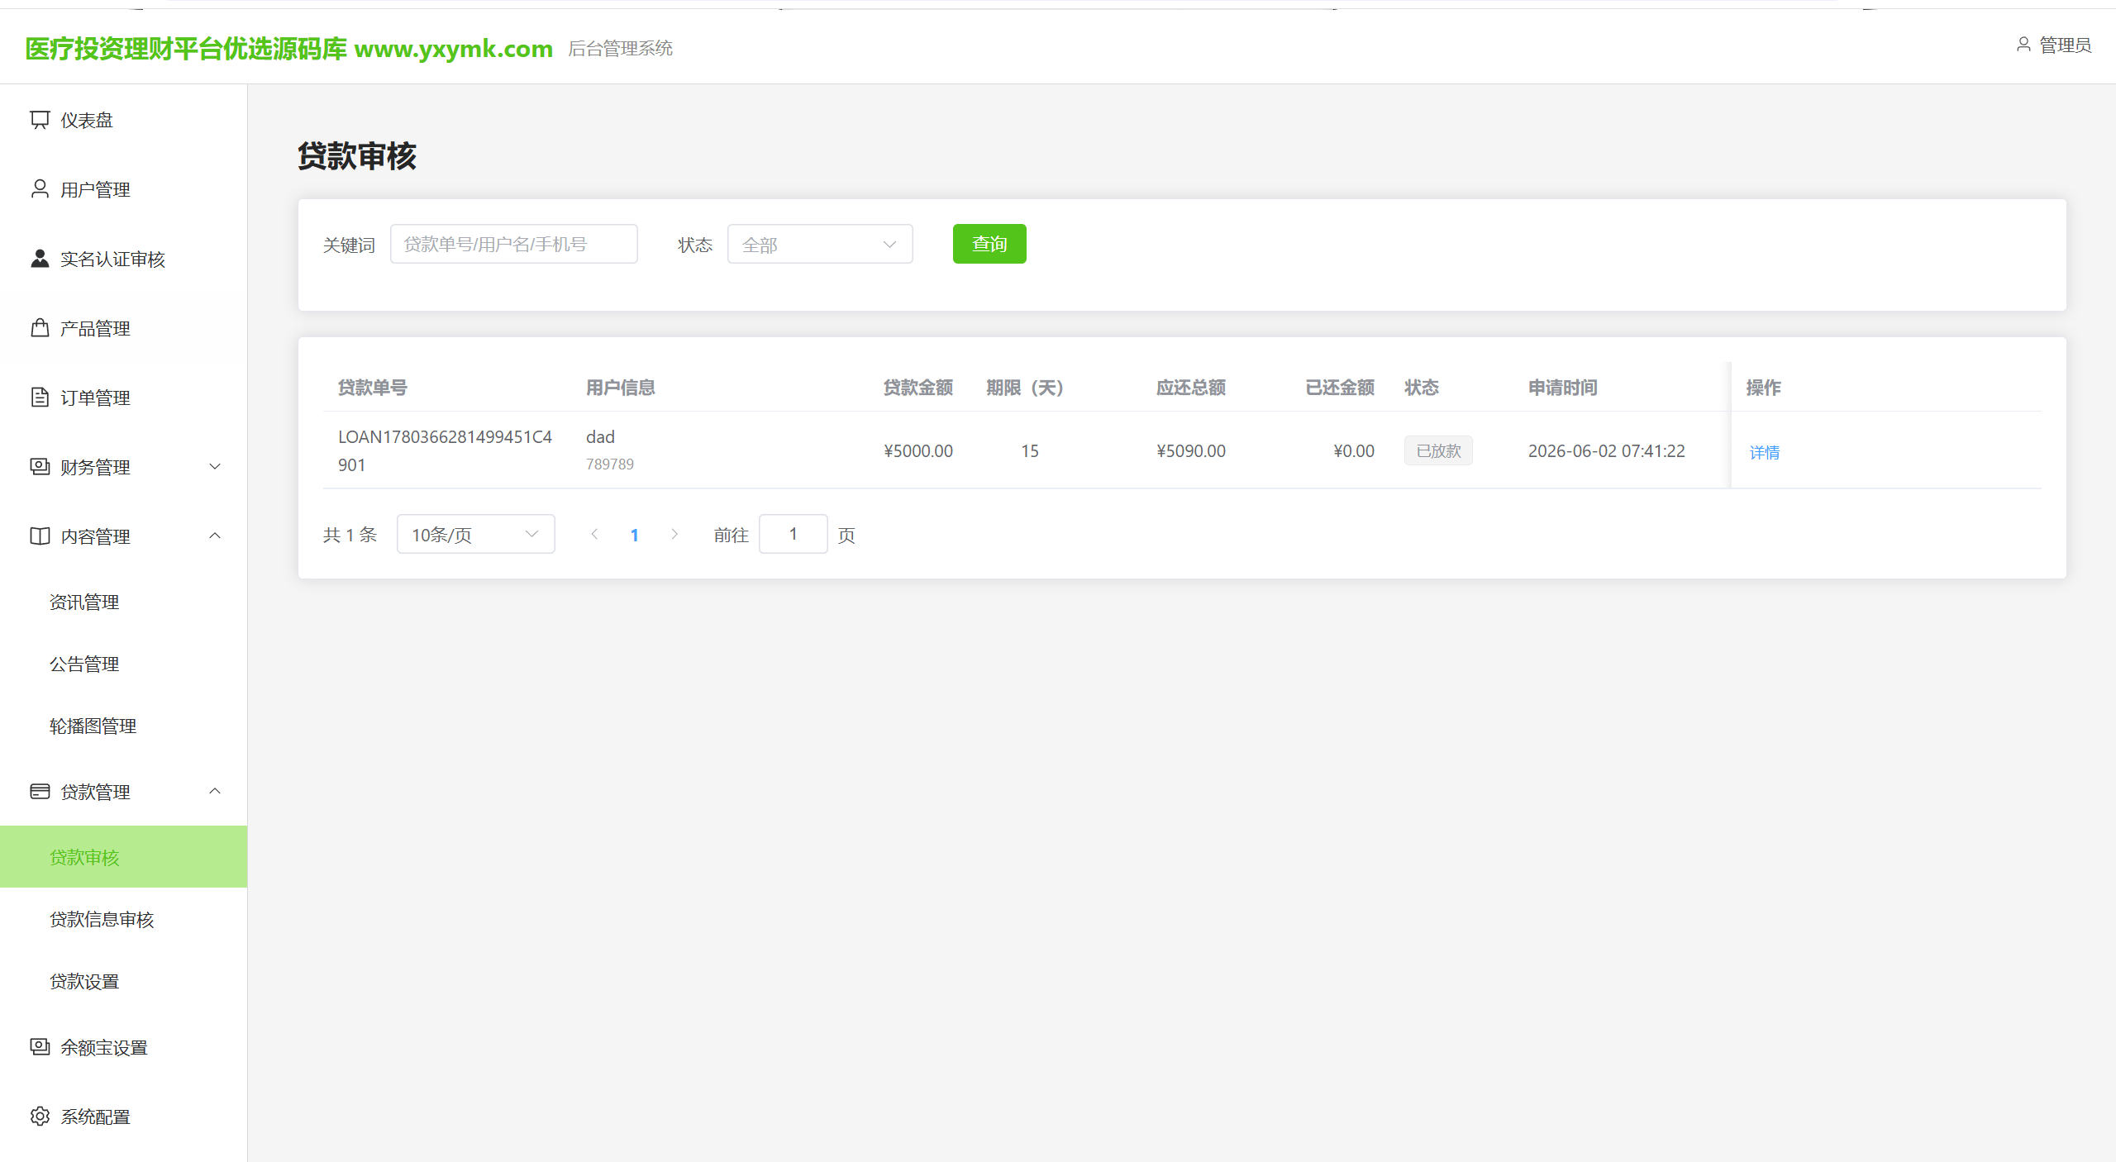Select the 实名认证审核 person icon

(x=40, y=259)
